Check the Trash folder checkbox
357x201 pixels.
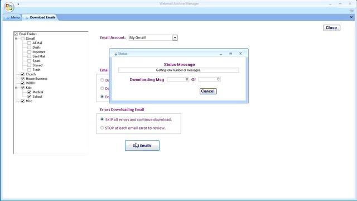point(29,70)
